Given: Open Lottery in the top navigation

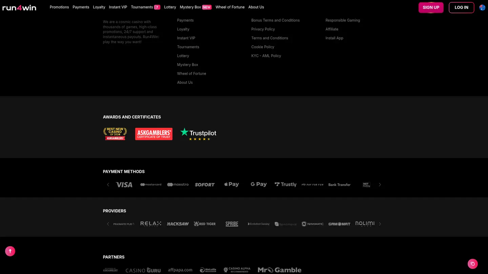Looking at the screenshot, I should click(x=170, y=7).
